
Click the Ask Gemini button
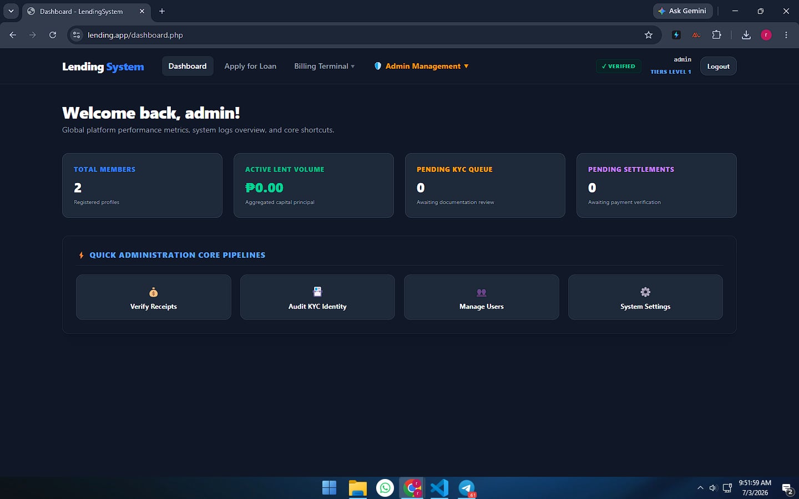click(x=682, y=11)
